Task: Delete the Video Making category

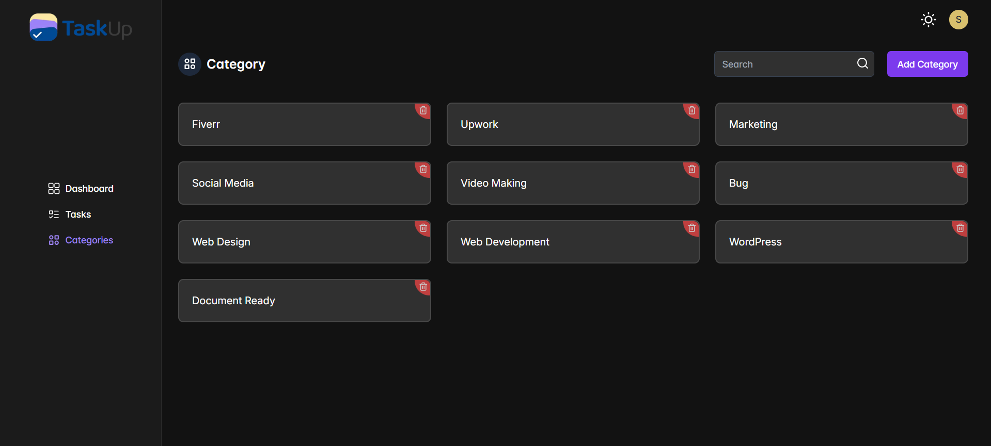Action: coord(692,169)
